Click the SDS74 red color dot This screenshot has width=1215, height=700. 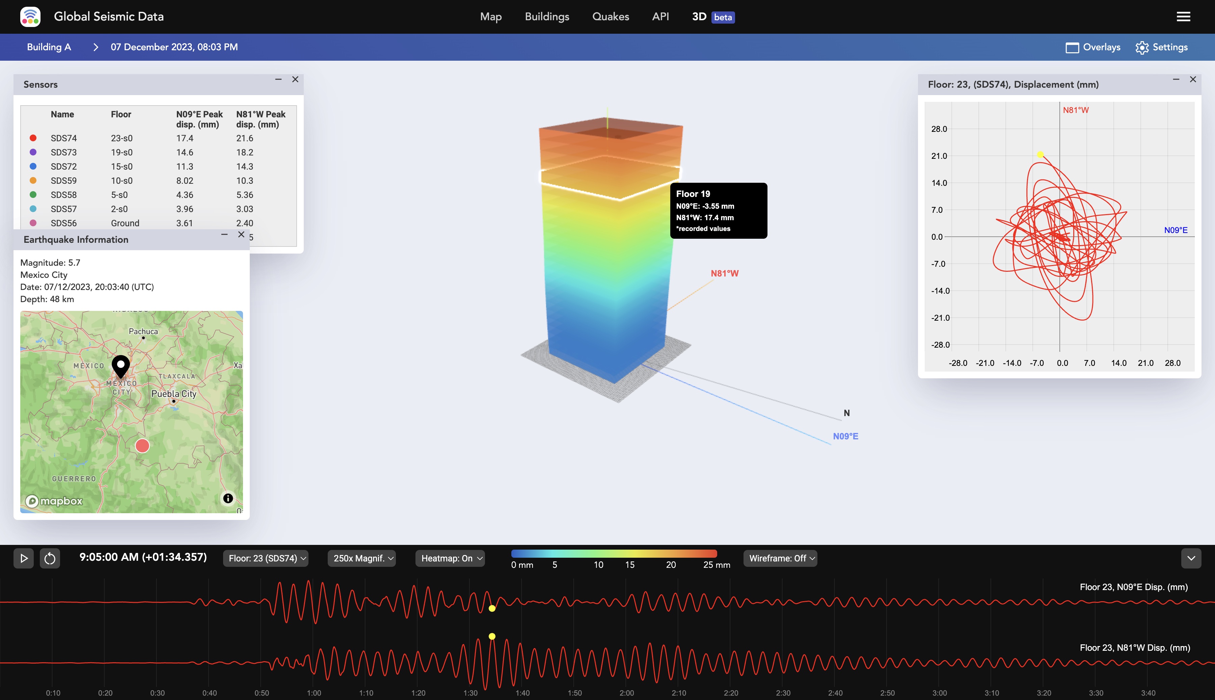click(33, 138)
